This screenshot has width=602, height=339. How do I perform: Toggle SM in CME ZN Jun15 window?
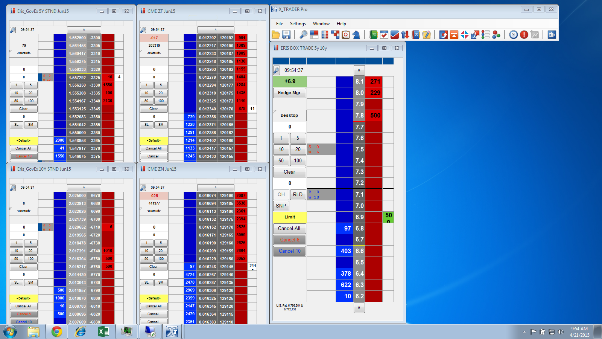(161, 282)
